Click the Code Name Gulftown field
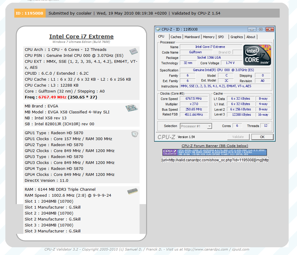Image resolution: width=297 pixels, height=255 pixels. point(196,52)
